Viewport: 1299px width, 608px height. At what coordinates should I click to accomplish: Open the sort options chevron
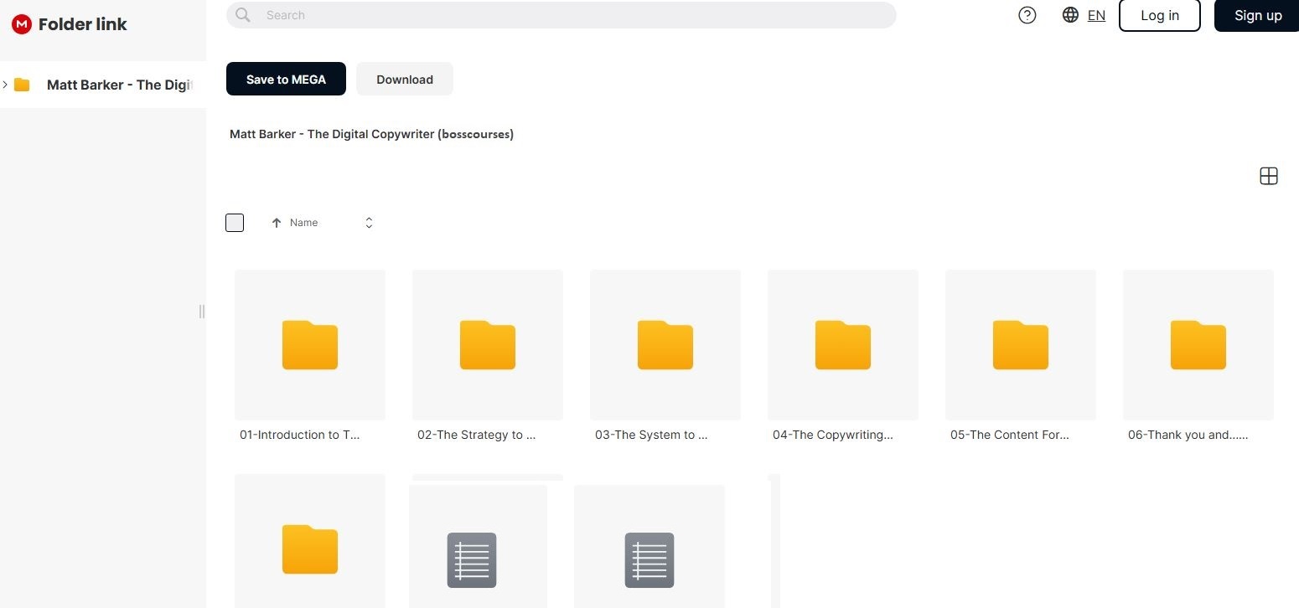(x=369, y=223)
